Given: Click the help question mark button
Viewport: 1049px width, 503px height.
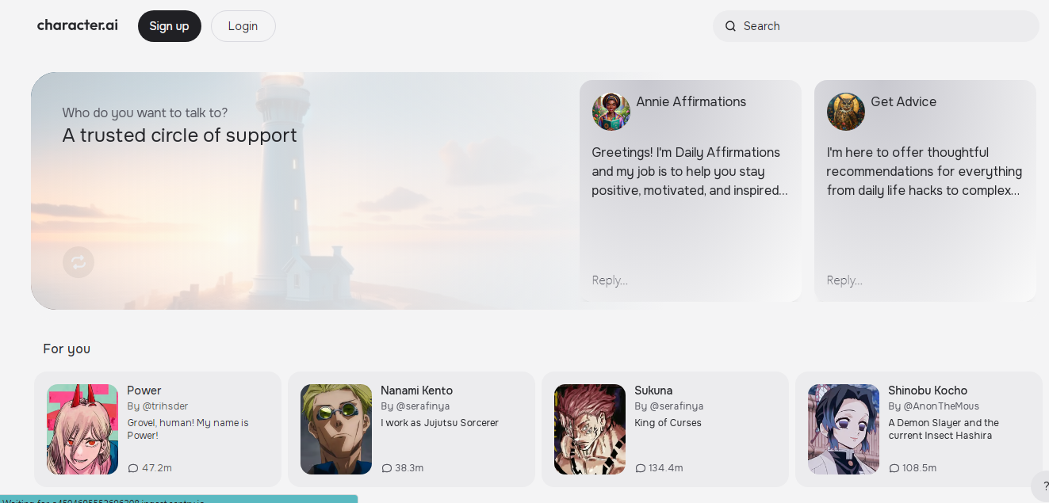Looking at the screenshot, I should click(x=1045, y=486).
